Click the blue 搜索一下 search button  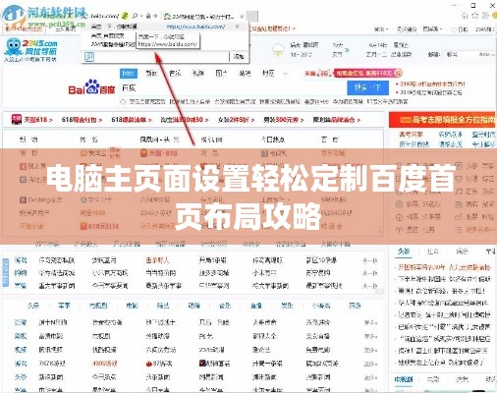tap(367, 87)
